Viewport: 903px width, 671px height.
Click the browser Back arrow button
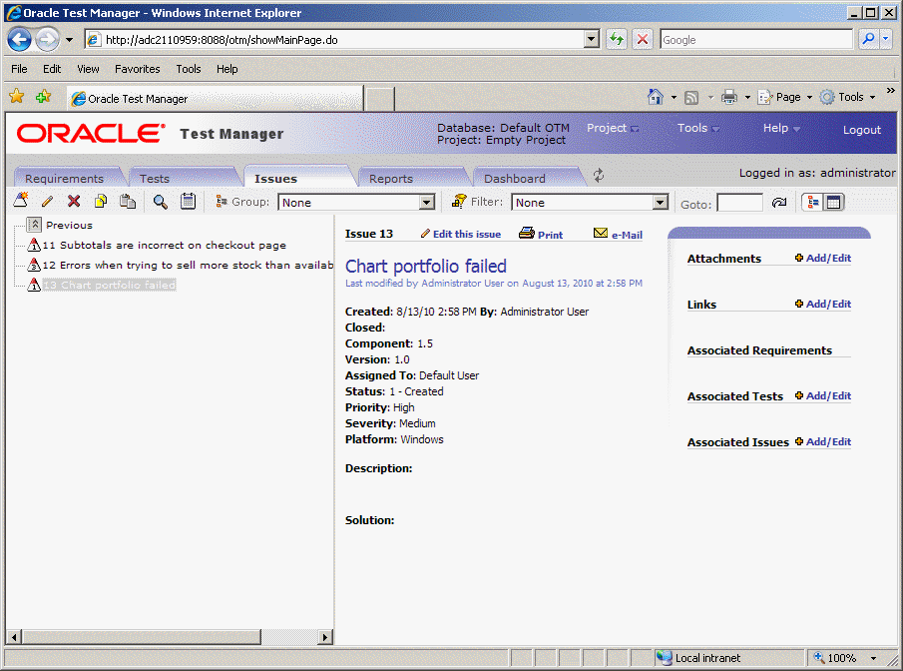click(19, 40)
